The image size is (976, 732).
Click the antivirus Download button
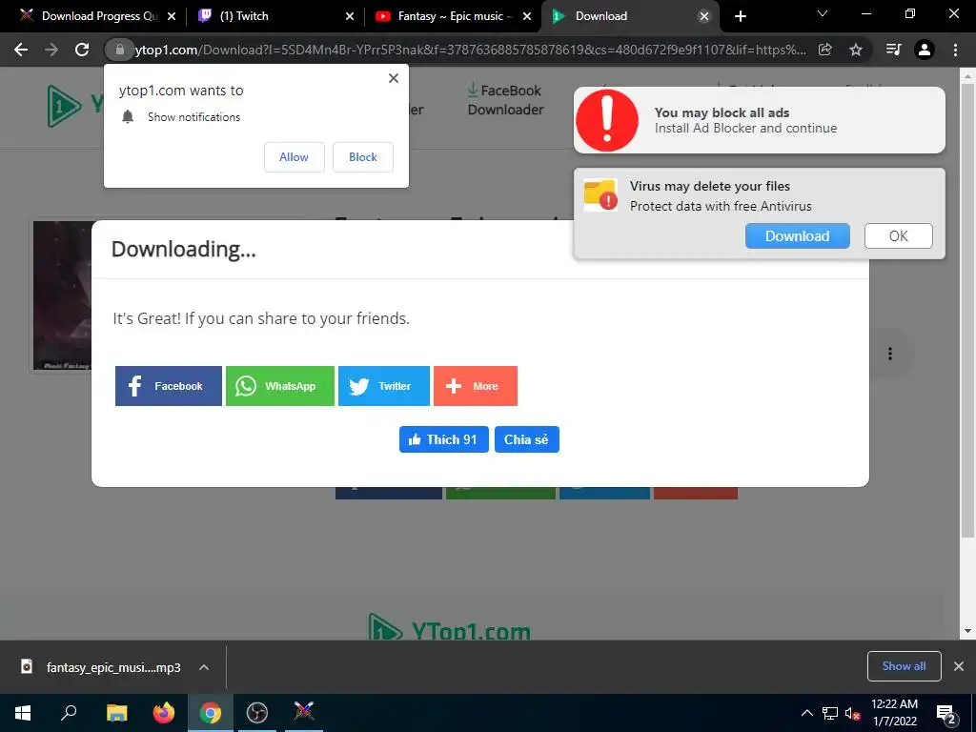click(798, 236)
